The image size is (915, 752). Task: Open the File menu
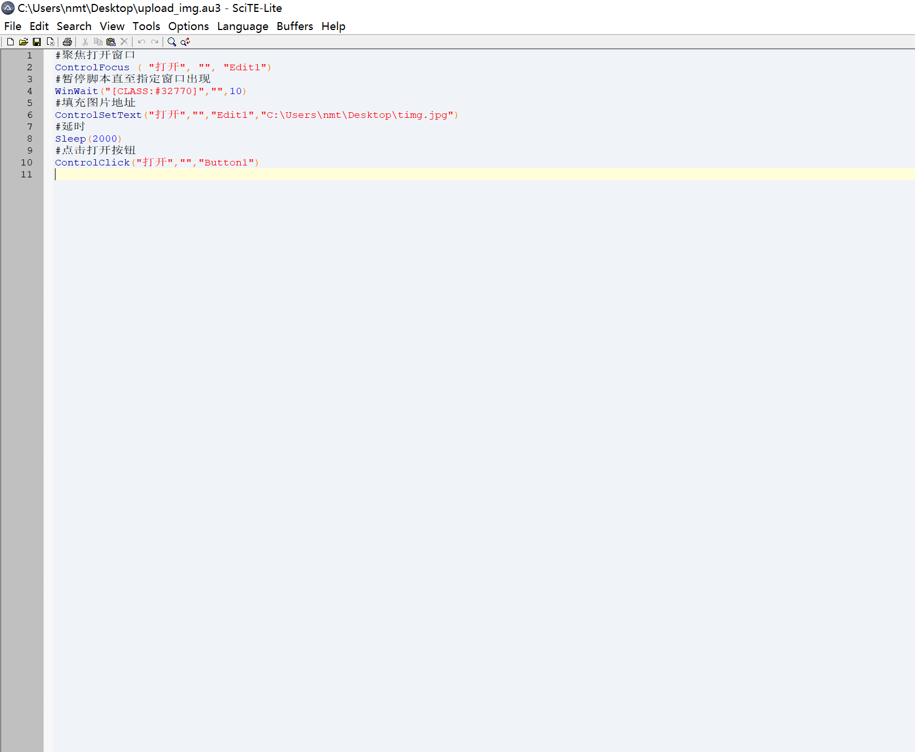pyautogui.click(x=12, y=27)
